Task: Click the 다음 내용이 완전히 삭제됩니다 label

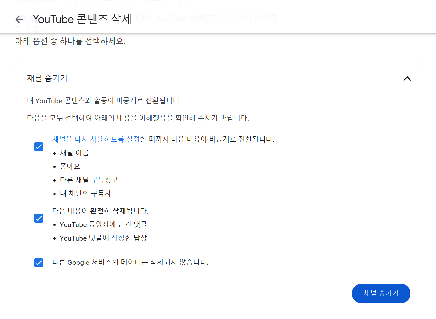Action: 100,211
